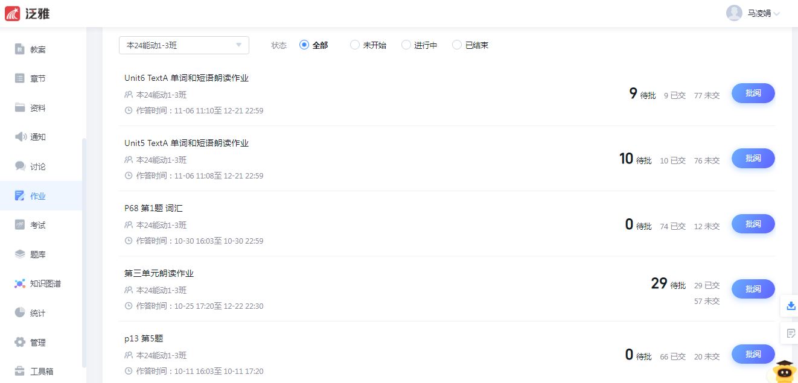
Task: Open the 马凌娟 user account dropdown
Action: point(753,13)
